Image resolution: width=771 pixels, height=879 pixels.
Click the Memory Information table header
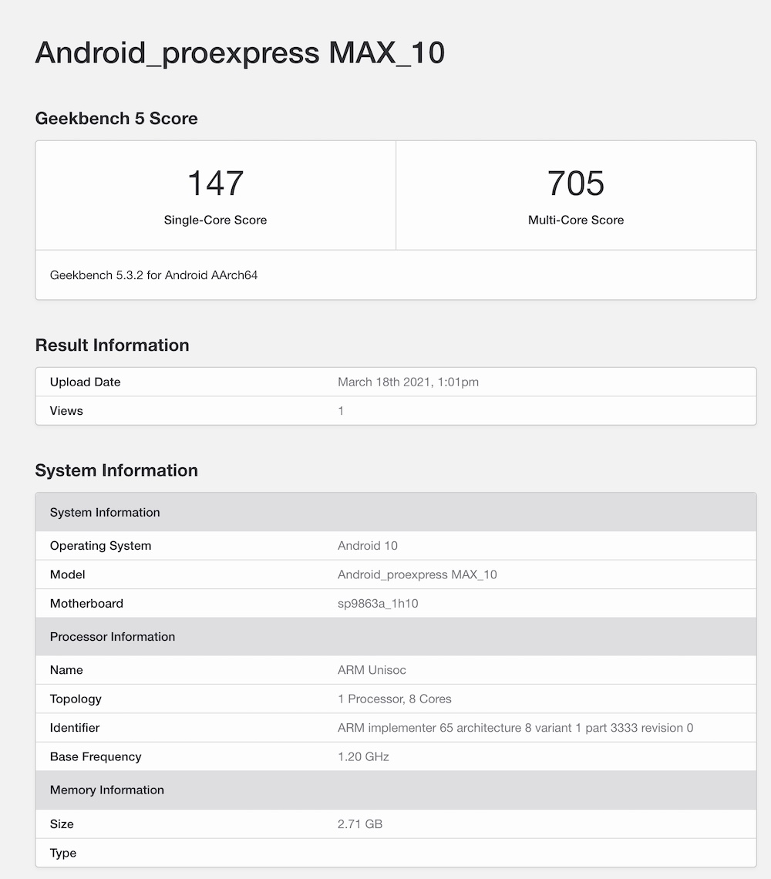tap(396, 790)
